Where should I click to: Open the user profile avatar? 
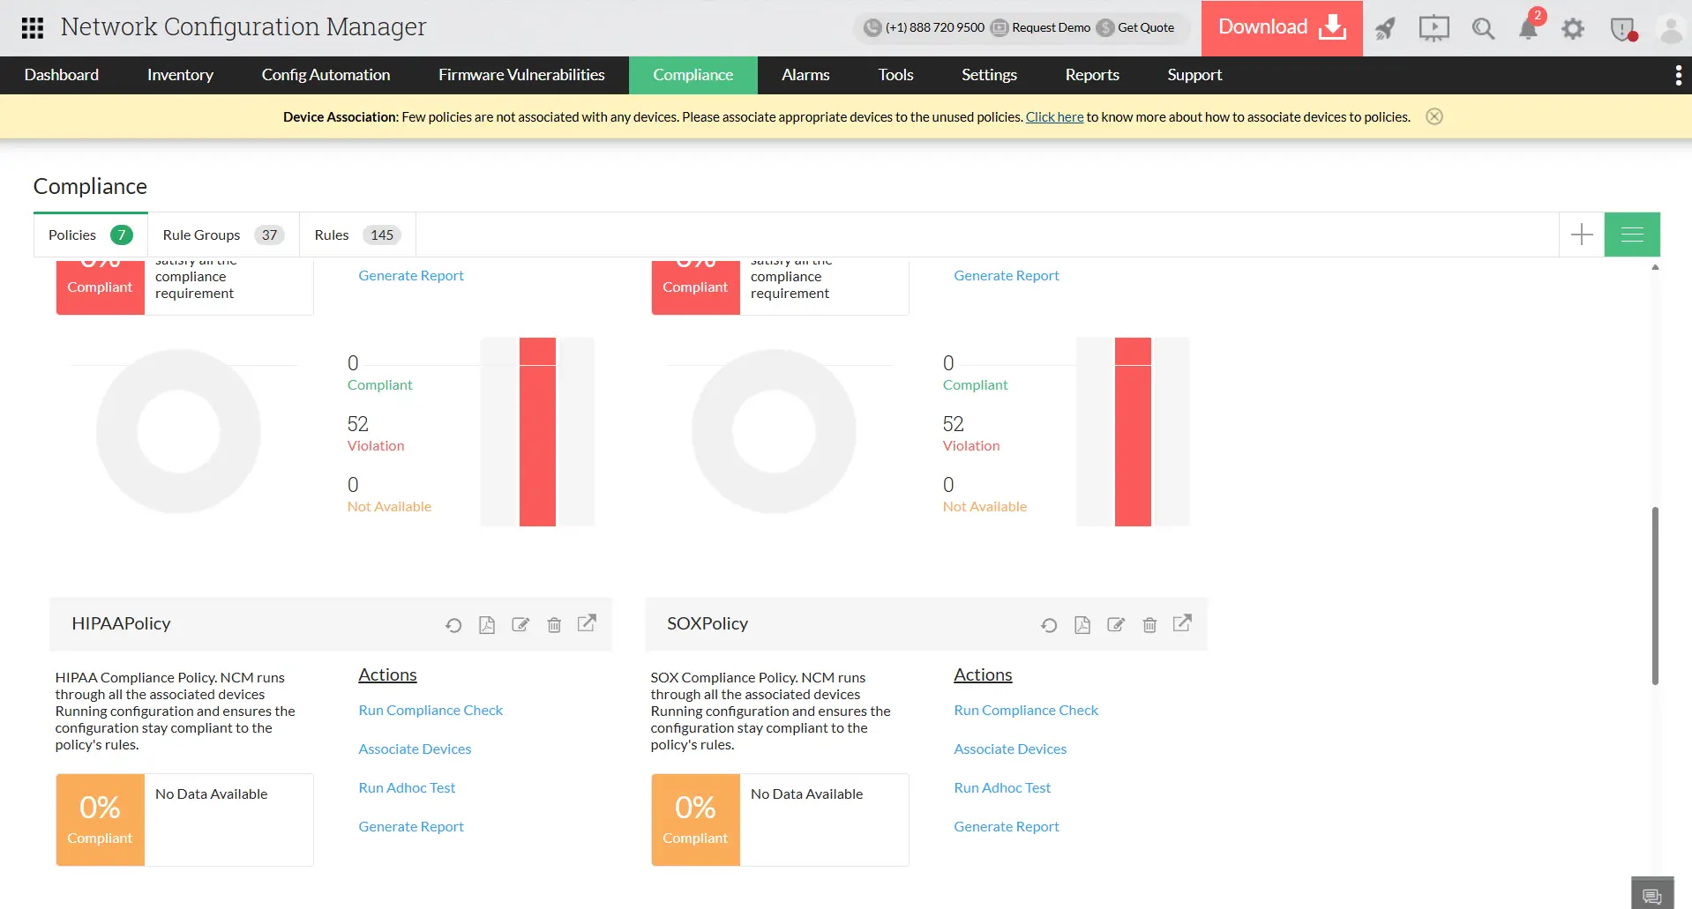point(1671,28)
